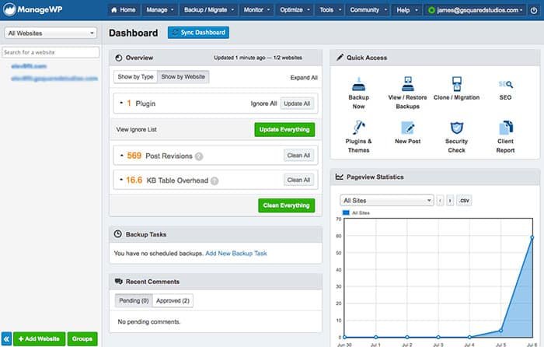Click the Jul 5 chart data point
The image size is (544, 347).
(x=500, y=331)
